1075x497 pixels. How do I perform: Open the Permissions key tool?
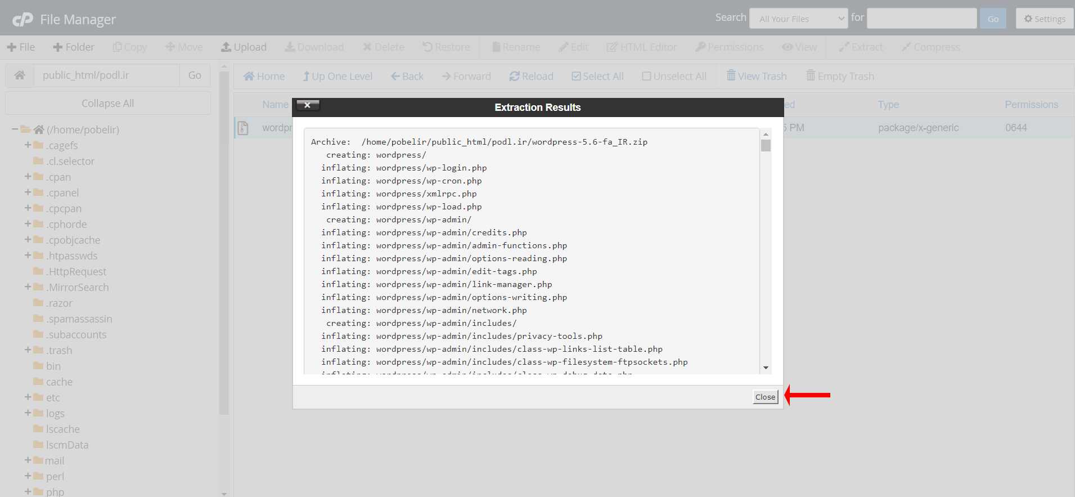[x=730, y=47]
